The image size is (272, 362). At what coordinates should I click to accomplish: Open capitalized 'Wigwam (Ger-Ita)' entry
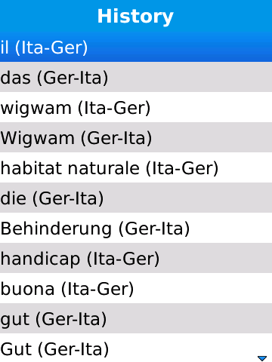[x=136, y=137]
